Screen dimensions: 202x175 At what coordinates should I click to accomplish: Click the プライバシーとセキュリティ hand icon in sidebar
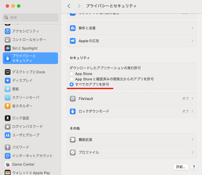click(8, 58)
